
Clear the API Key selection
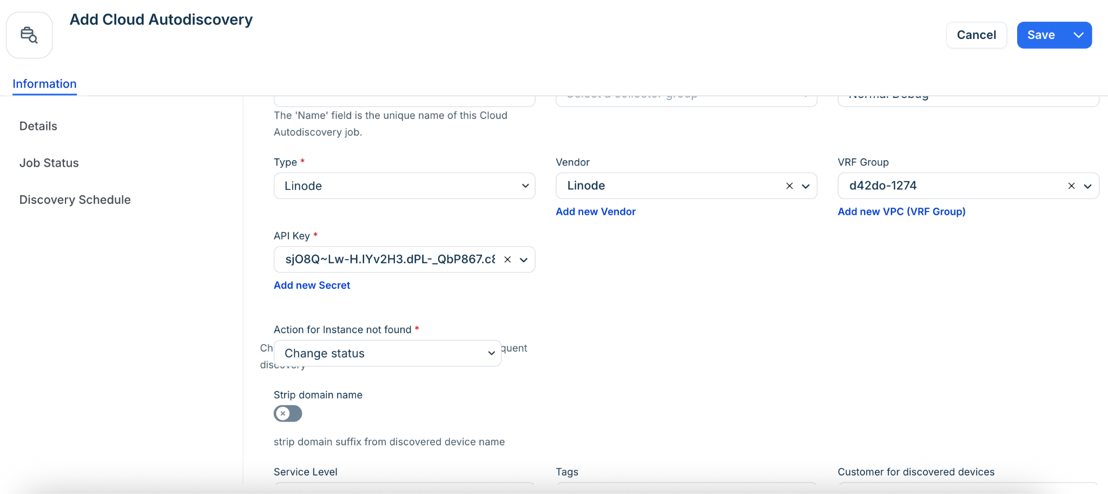click(x=507, y=260)
